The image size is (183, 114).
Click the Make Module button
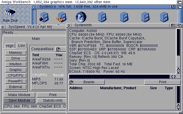[19, 95]
